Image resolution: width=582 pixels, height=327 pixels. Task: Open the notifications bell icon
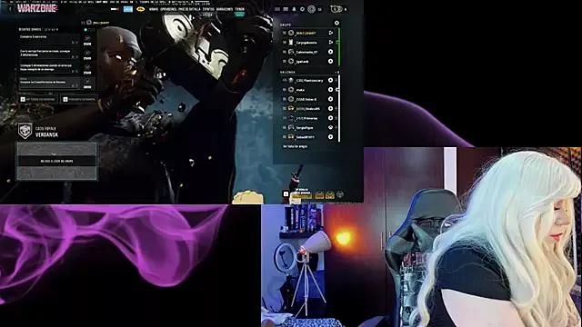[x=294, y=9]
